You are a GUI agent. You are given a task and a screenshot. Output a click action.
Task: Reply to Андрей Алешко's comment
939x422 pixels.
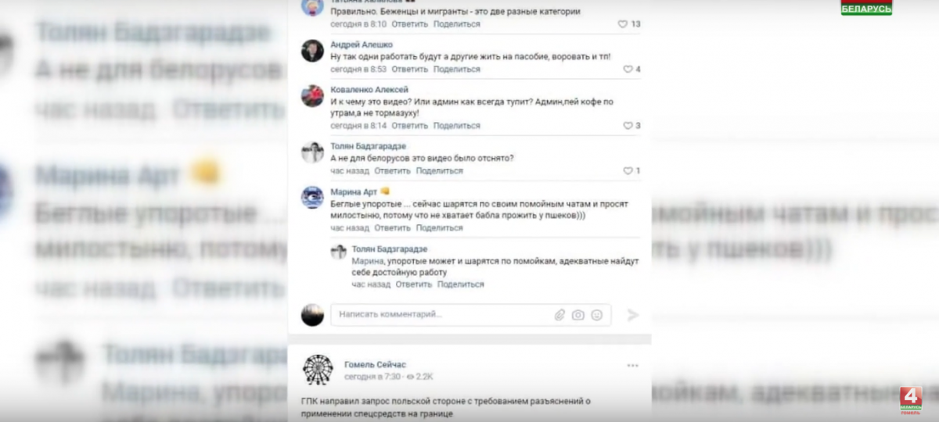(x=410, y=70)
